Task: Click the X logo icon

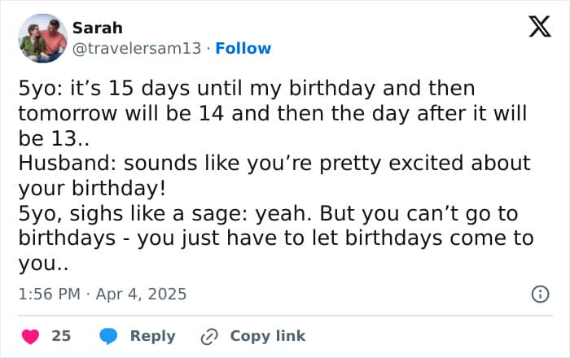Action: click(x=540, y=27)
